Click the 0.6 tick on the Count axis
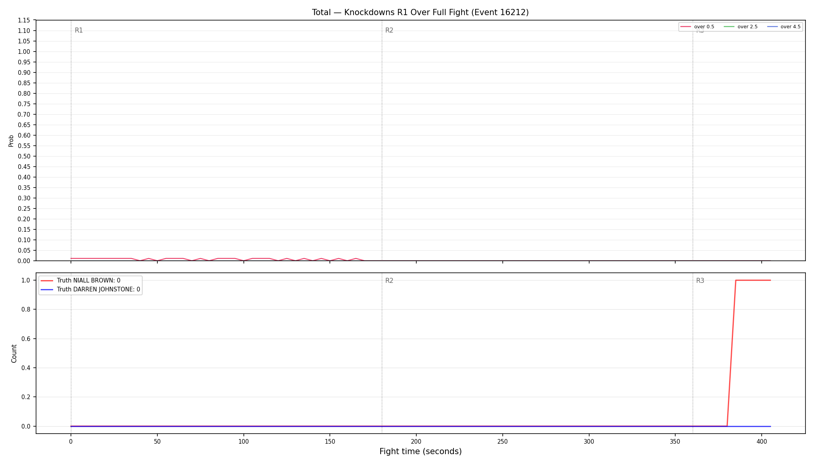This screenshot has width=814, height=465. click(26, 339)
